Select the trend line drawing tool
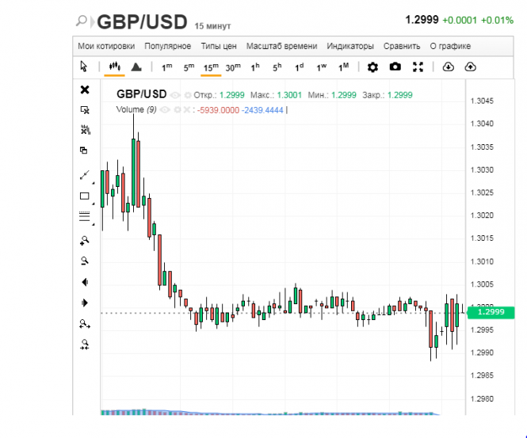 [x=84, y=175]
